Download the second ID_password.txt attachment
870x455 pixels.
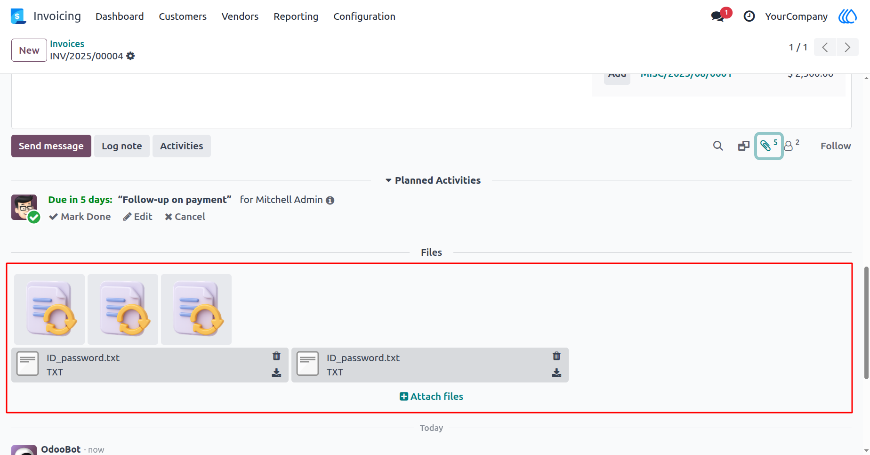[x=556, y=373]
